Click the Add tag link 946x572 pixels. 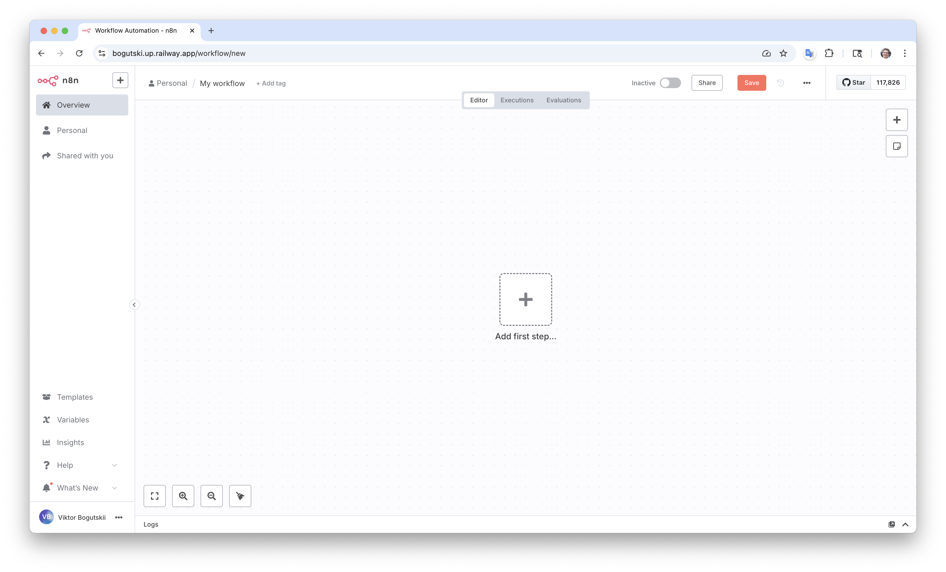[x=271, y=83]
